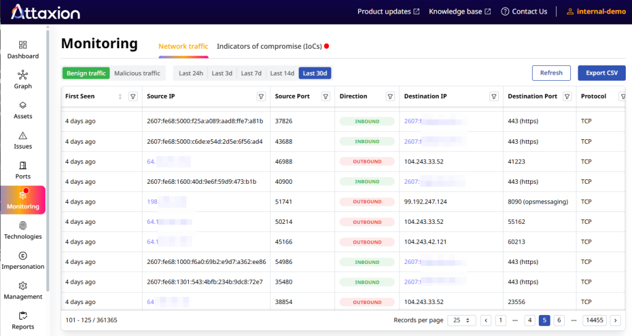The width and height of the screenshot is (632, 336).
Task: Select Last 7d time range
Action: pyautogui.click(x=251, y=73)
